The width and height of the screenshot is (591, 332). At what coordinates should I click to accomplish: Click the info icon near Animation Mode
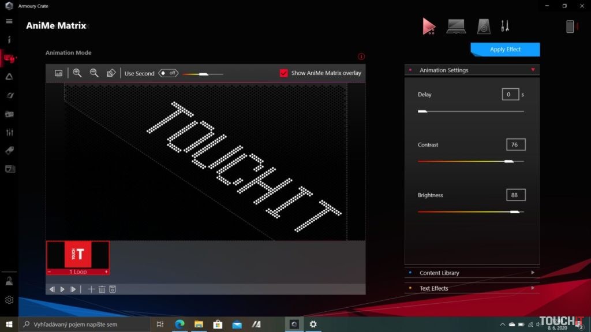[x=361, y=56]
